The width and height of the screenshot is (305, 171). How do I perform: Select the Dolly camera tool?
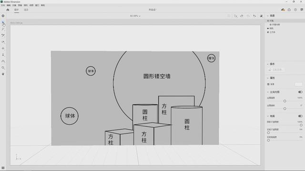(x=3, y=55)
